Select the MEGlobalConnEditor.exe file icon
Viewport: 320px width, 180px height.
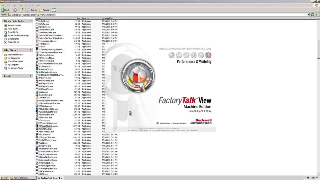(37, 109)
